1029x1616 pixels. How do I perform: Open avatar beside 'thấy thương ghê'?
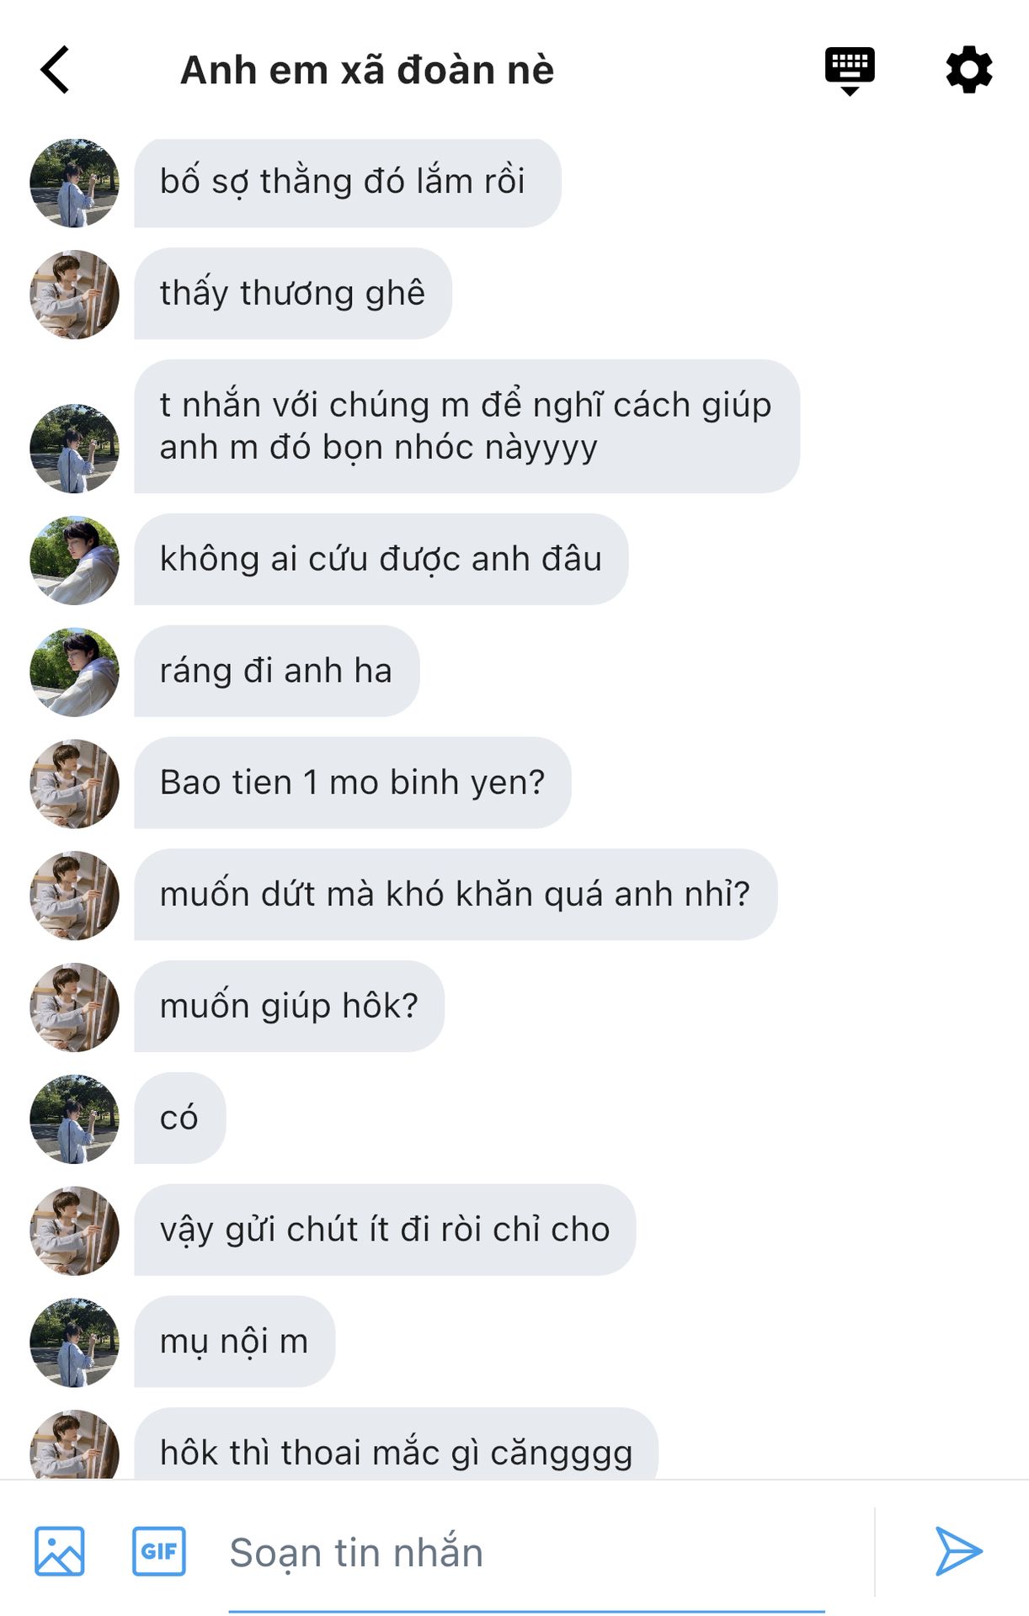coord(74,295)
